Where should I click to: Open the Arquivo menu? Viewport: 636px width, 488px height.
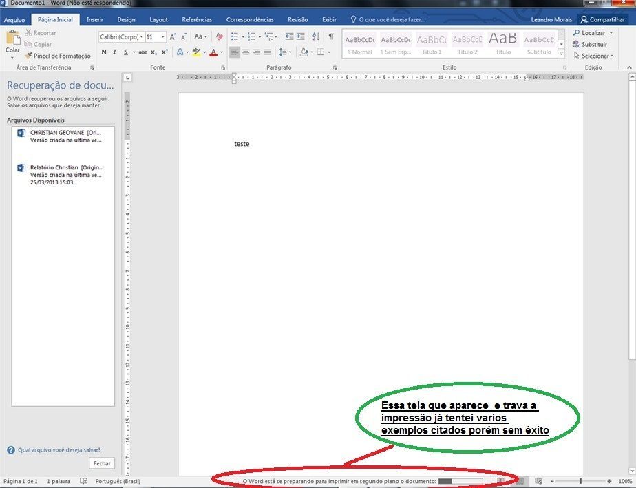coord(14,19)
